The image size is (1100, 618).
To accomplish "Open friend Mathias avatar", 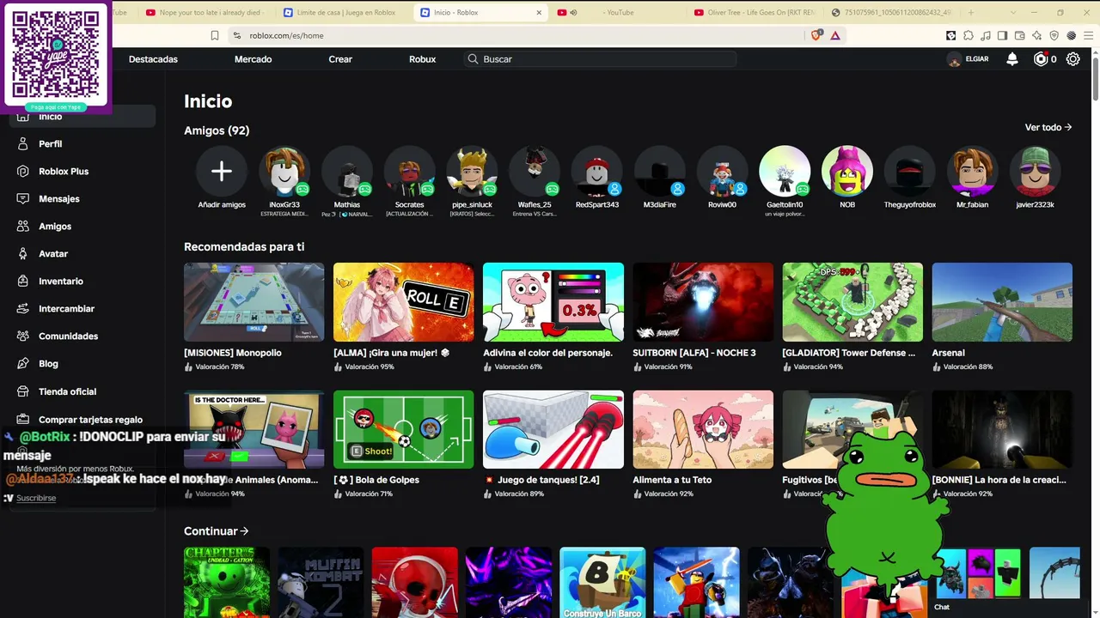I will coord(347,172).
